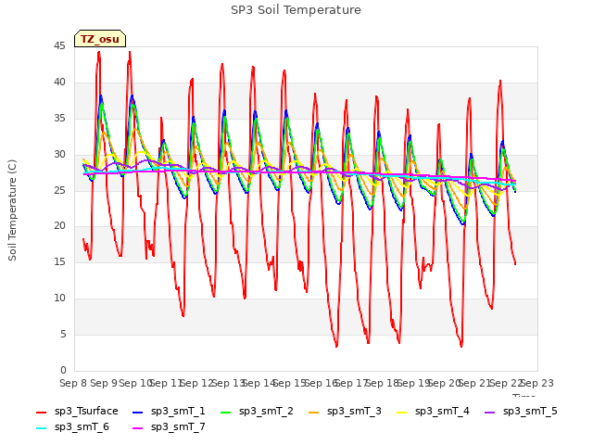The height and width of the screenshot is (445, 593).
Task: Toggle sp3_smT_7 legend entry
Action: [x=169, y=426]
